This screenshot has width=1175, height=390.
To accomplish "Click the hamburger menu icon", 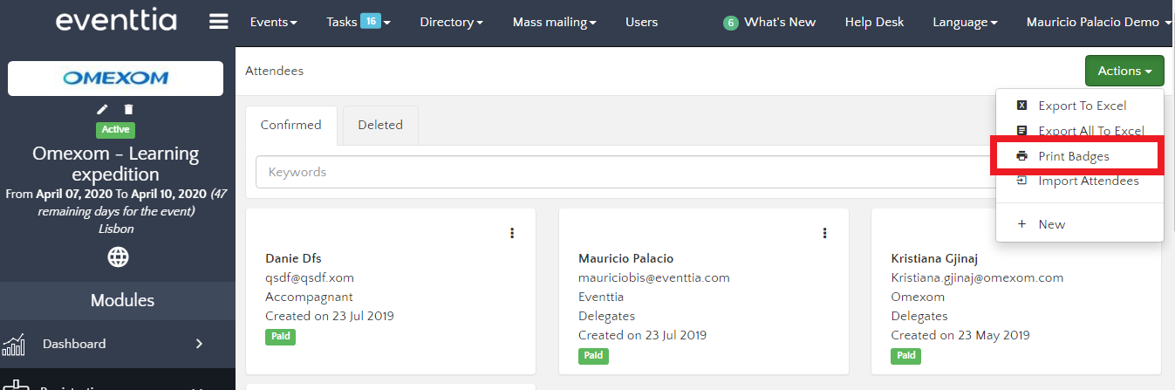I will (x=219, y=23).
